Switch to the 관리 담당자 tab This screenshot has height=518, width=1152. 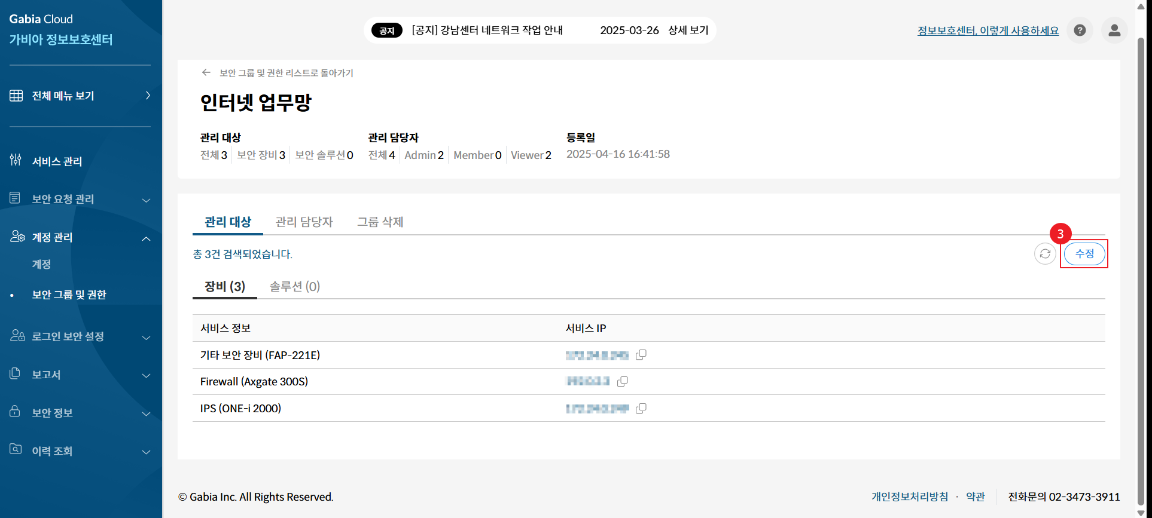[x=304, y=222]
